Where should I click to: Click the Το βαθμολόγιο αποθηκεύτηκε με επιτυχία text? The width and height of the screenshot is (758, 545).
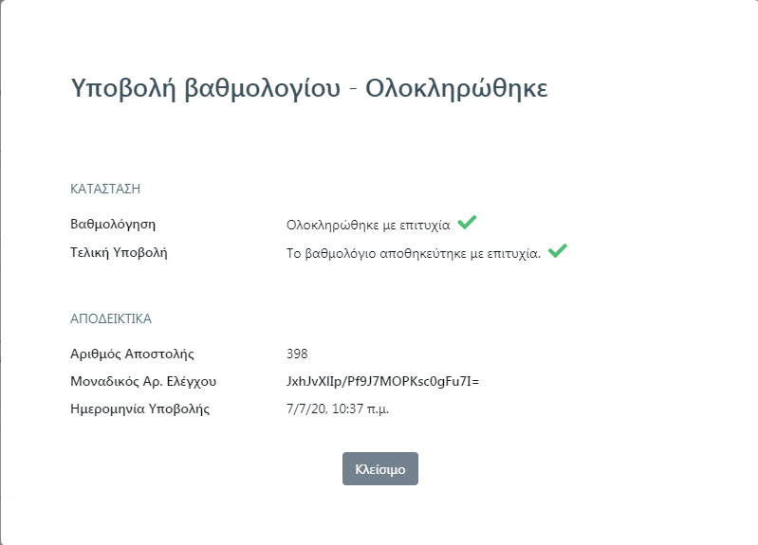pyautogui.click(x=414, y=254)
